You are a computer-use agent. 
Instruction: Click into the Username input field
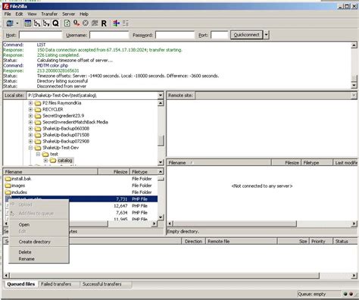(x=109, y=35)
